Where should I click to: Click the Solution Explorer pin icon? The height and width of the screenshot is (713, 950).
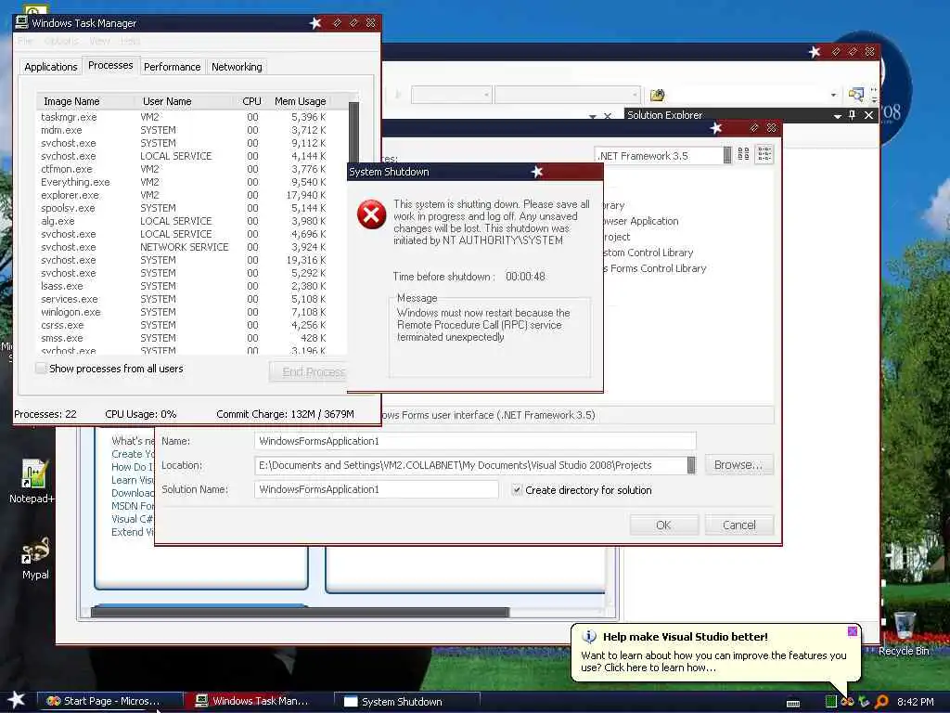pos(852,114)
